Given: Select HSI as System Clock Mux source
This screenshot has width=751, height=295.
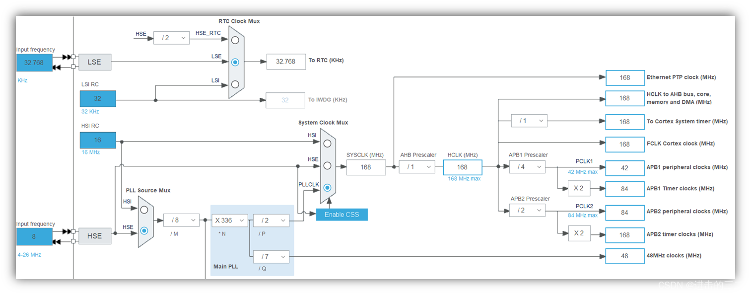Looking at the screenshot, I should tap(327, 143).
